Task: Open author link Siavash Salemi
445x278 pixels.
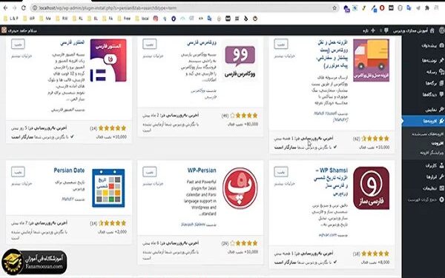Action: click(x=193, y=225)
